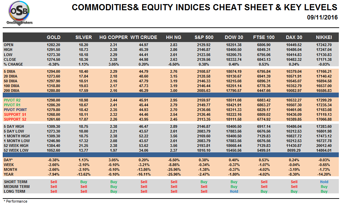Screen dimensions: 346x205
Task: Select the 200 DMA row label
Action: (x=12, y=91)
